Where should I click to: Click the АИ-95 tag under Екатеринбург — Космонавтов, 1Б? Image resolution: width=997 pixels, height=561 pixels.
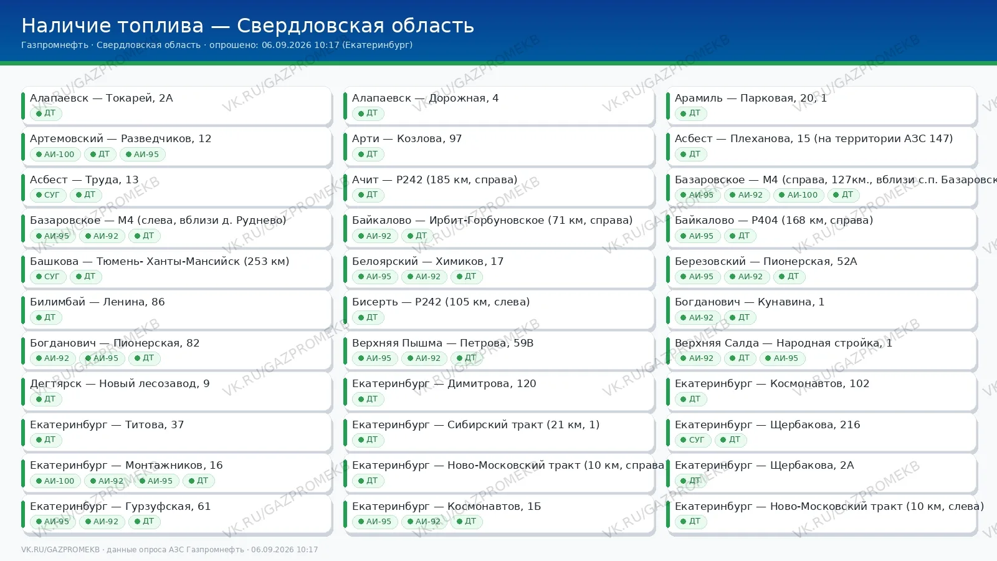(375, 522)
